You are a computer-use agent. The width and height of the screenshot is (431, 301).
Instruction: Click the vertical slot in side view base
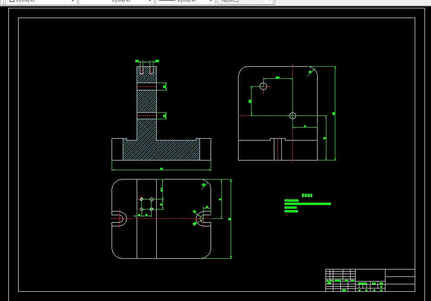tap(278, 149)
